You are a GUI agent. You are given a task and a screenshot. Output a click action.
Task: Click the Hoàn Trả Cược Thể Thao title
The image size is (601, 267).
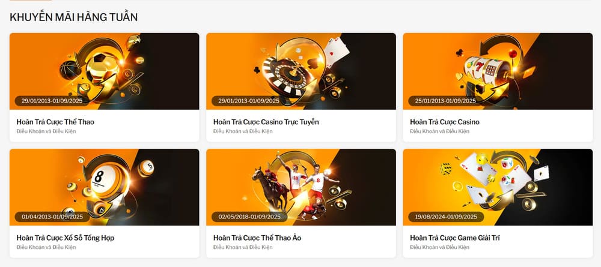click(55, 122)
